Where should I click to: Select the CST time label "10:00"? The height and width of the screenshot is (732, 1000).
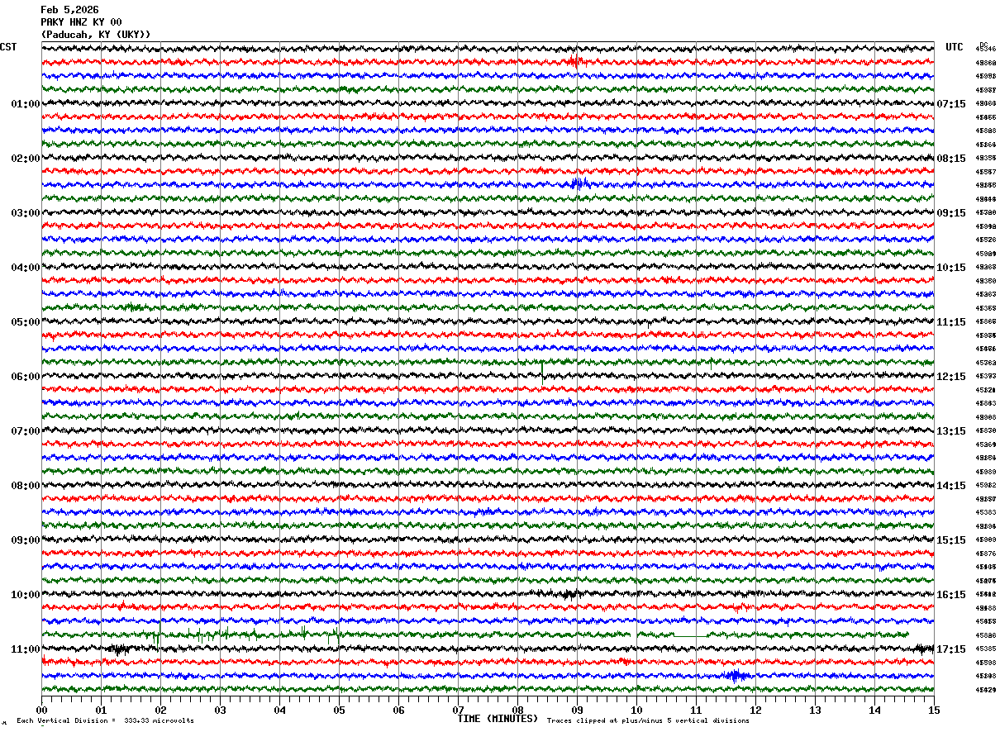click(x=26, y=595)
